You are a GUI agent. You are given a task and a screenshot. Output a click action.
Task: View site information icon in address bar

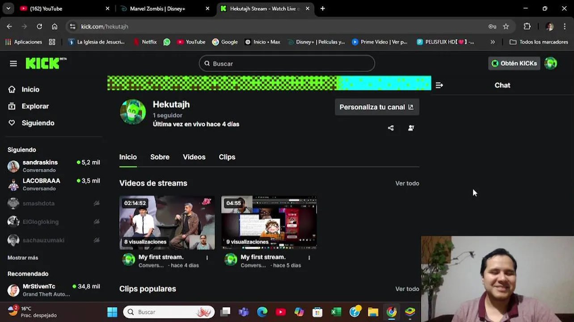[x=72, y=26]
